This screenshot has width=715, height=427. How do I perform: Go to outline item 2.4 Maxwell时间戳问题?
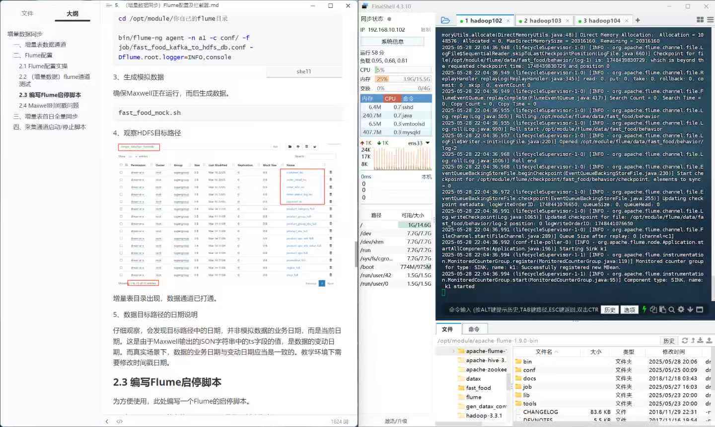pos(49,105)
